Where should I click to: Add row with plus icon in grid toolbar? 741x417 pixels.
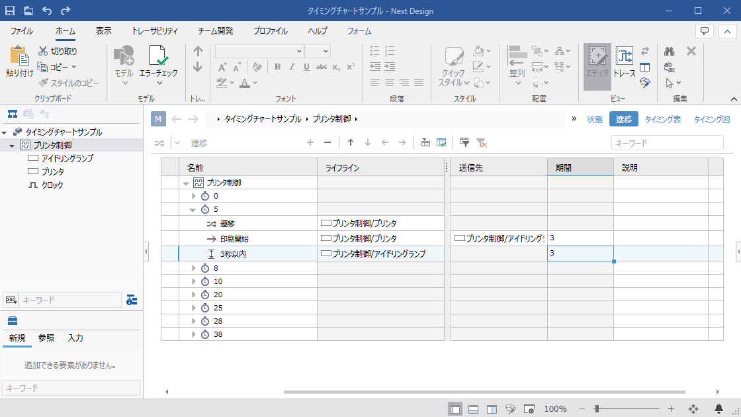(310, 142)
